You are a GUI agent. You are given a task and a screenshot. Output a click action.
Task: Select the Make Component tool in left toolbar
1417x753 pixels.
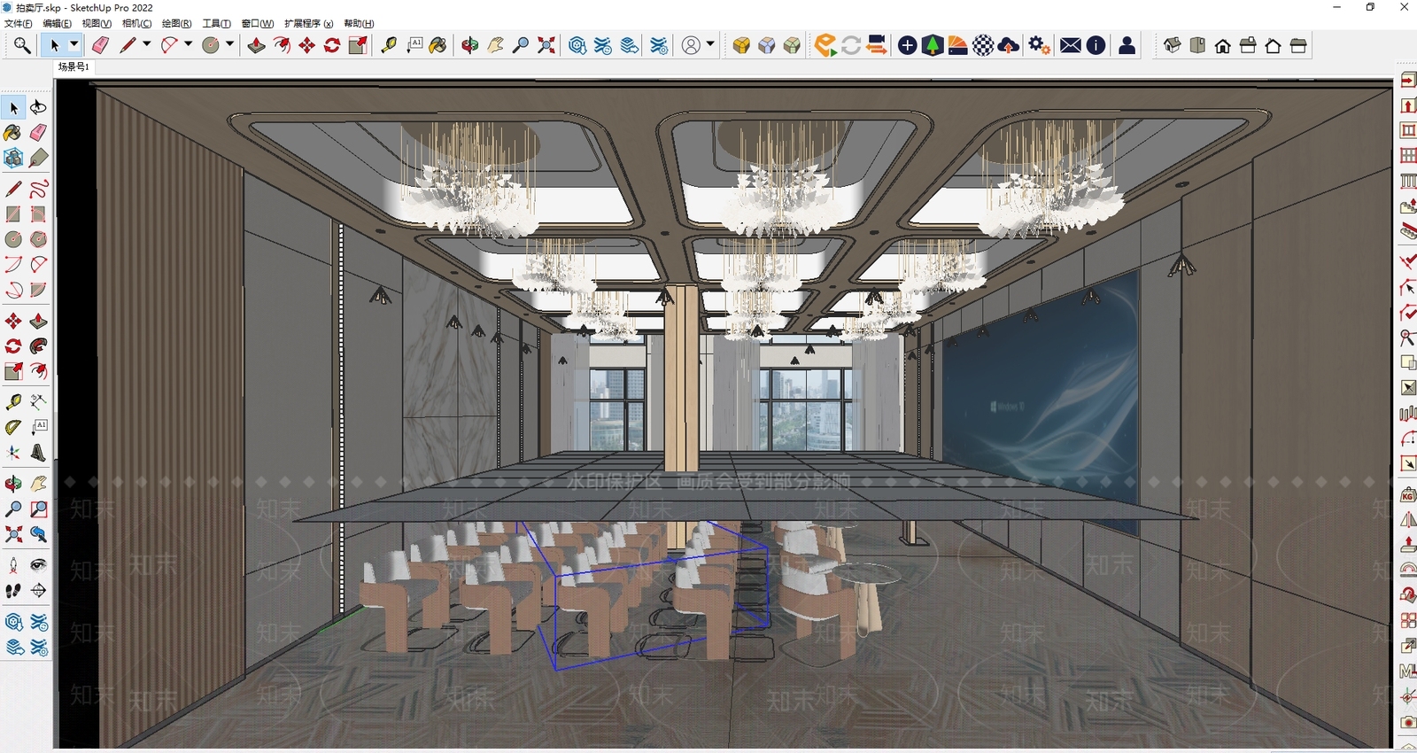pyautogui.click(x=12, y=159)
